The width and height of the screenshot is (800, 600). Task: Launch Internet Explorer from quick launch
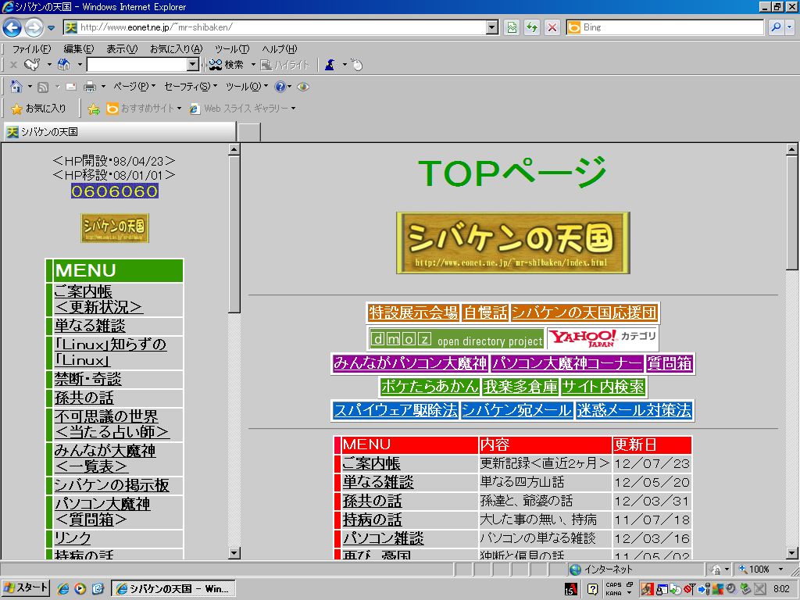pos(62,589)
